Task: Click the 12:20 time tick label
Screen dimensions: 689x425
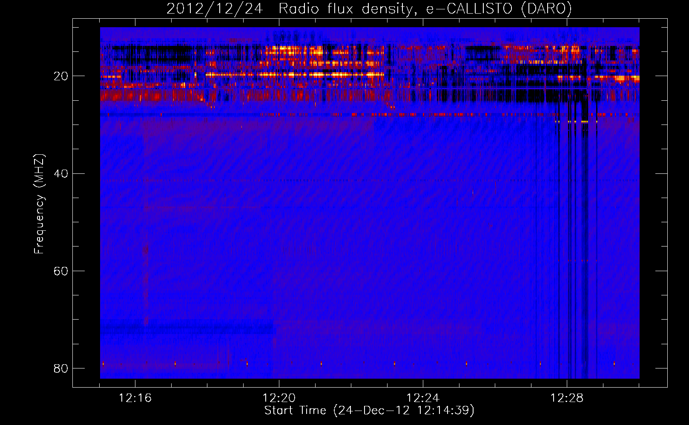Action: [279, 398]
